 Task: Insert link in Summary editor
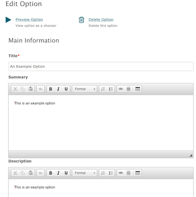(121, 89)
